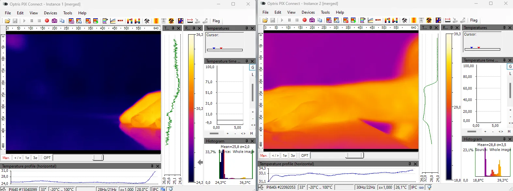This screenshot has height=191, width=513.
Task: Take a snapshot with Instance 1 camera icon
Action: (54, 21)
